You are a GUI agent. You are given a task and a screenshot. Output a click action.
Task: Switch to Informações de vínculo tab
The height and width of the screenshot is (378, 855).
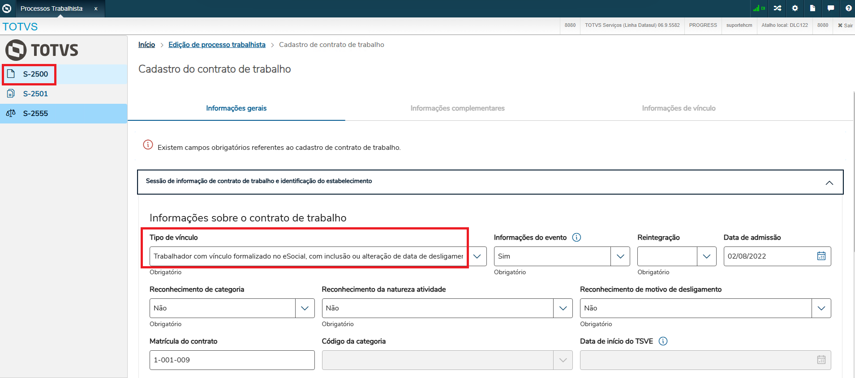click(679, 108)
